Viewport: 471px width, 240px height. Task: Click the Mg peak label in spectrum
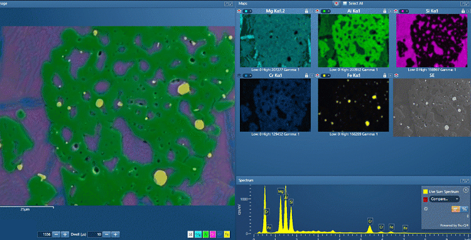tap(281, 192)
